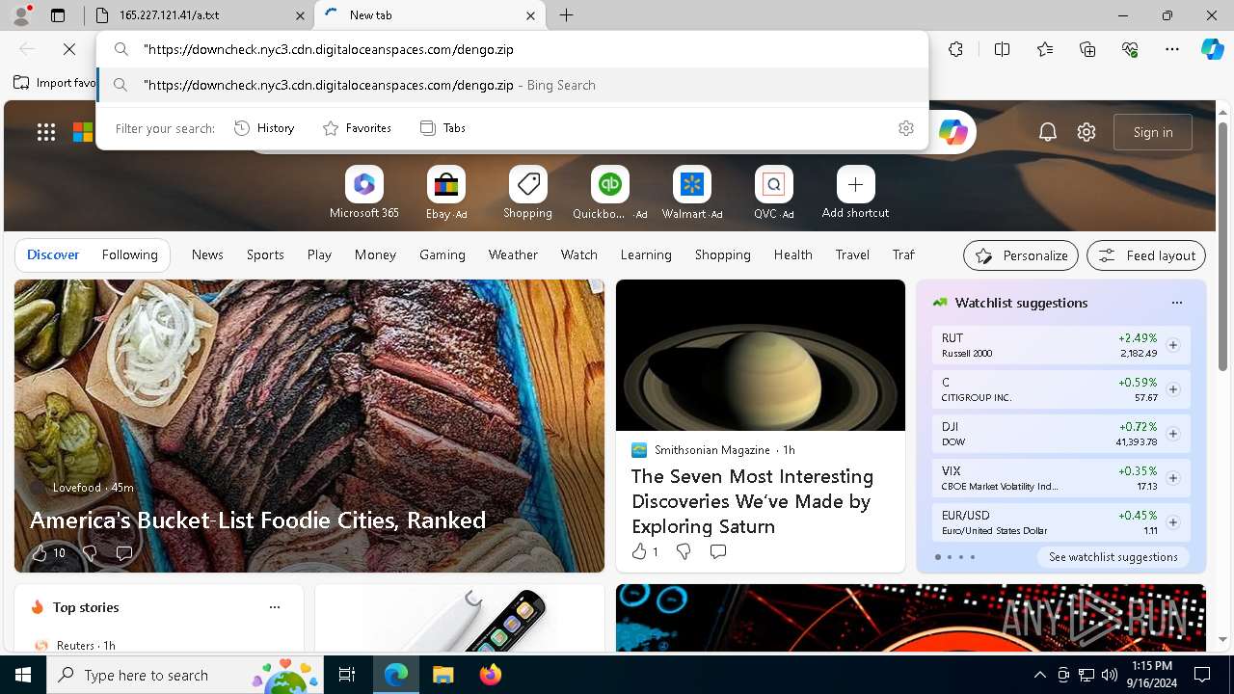Open the Edge profile icon
The width and height of the screenshot is (1234, 694).
coord(21,15)
